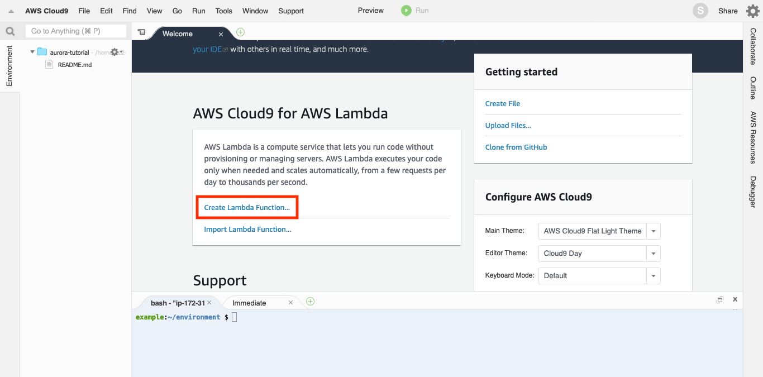Open the Keyboard Mode dropdown
The image size is (763, 377).
653,275
